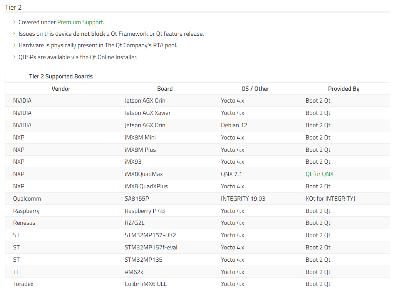The image size is (397, 294).
Task: Click the Tier 2 heading
Action: pos(13,7)
